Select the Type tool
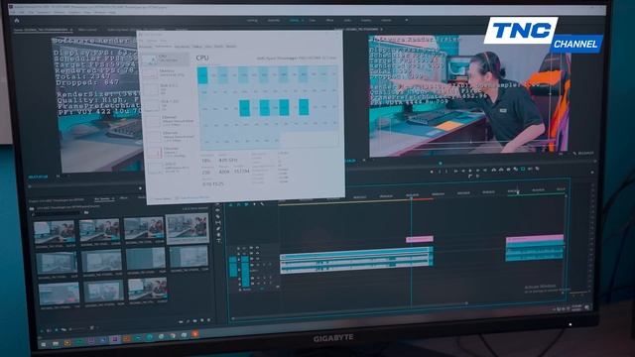 pyautogui.click(x=219, y=240)
